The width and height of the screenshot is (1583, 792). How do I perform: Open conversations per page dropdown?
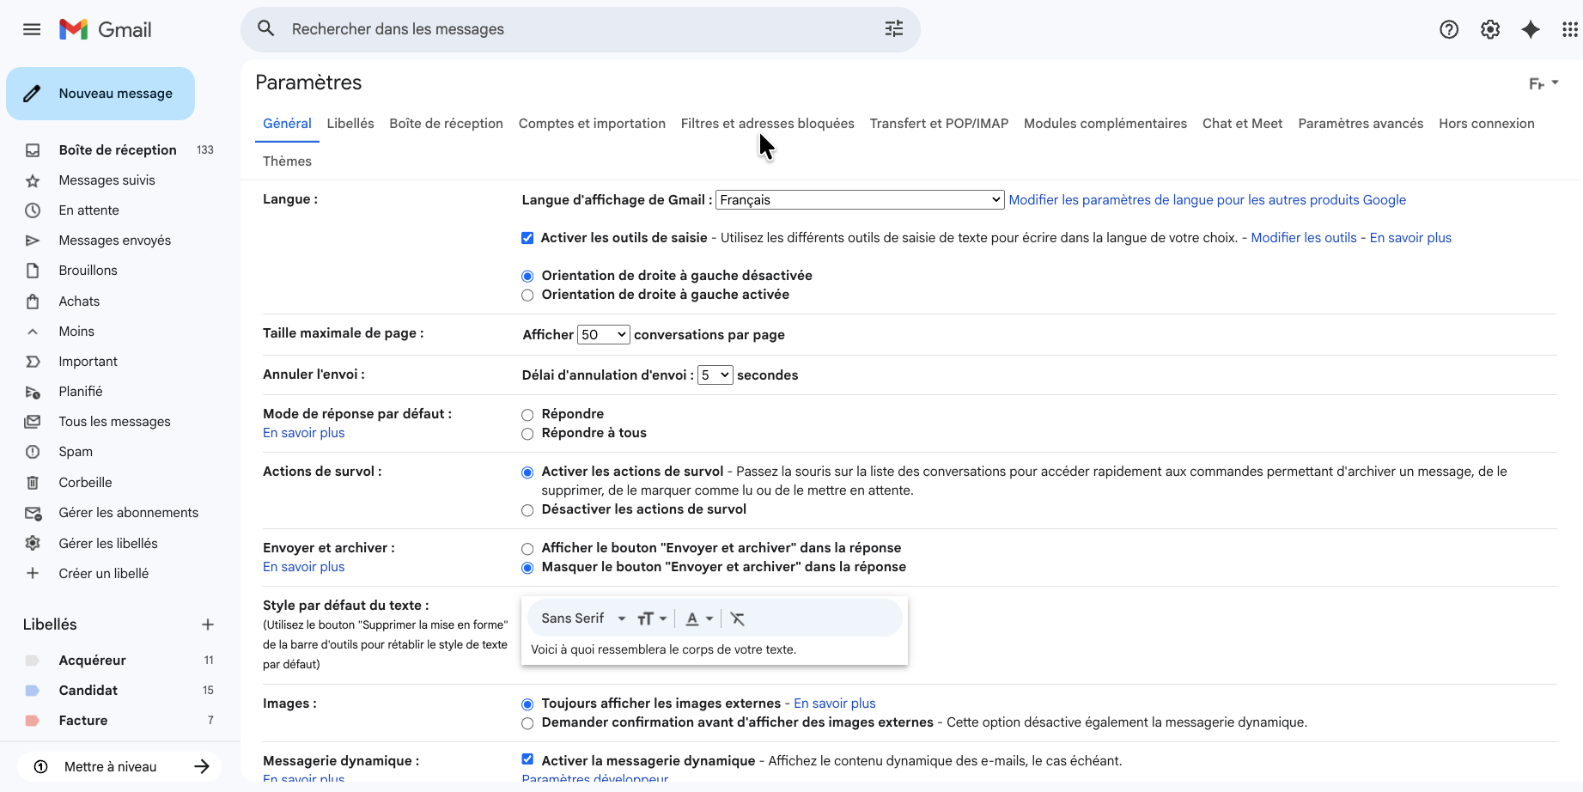click(x=603, y=335)
